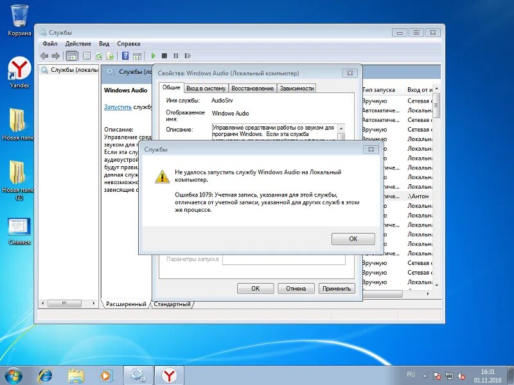This screenshot has width=514, height=385.
Task: Close the Службы error dialog with X
Action: tap(371, 150)
